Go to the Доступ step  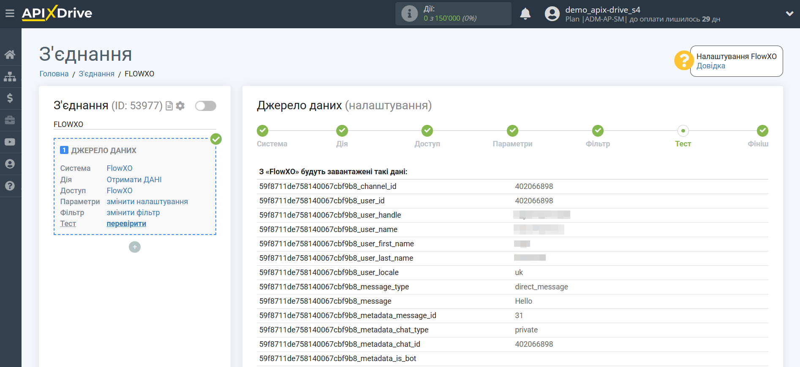[x=427, y=131]
